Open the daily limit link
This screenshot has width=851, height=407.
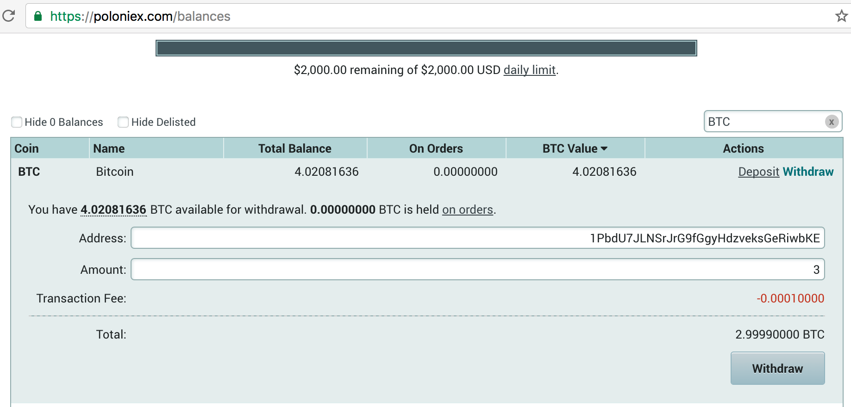point(529,70)
